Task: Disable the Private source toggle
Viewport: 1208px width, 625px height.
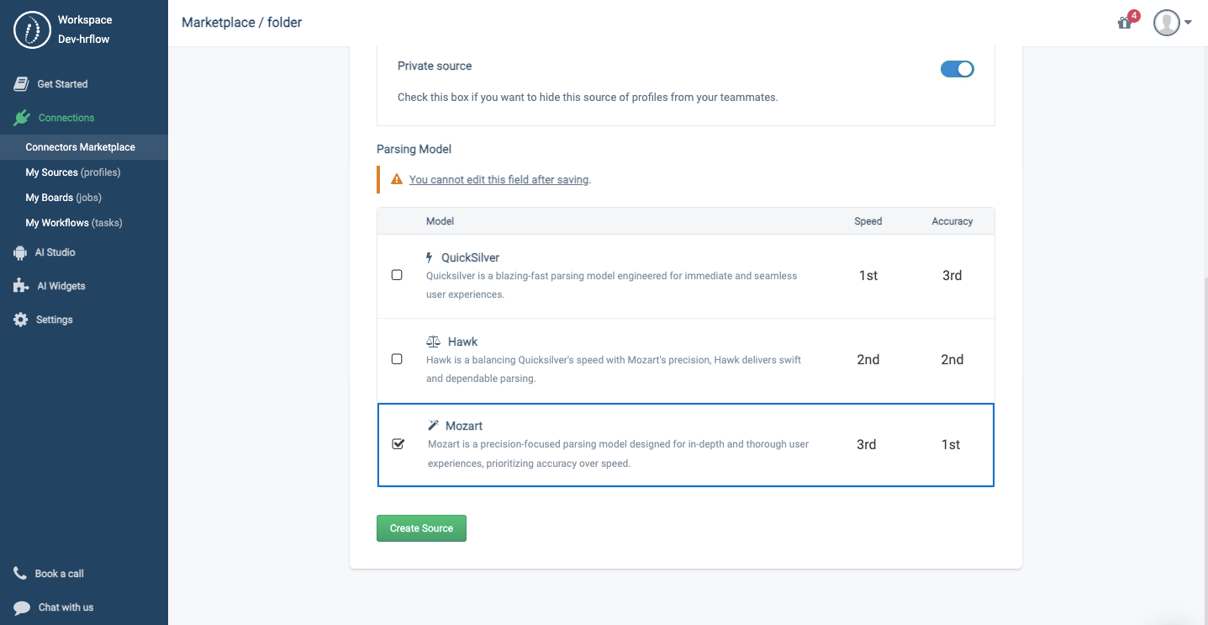Action: point(957,69)
